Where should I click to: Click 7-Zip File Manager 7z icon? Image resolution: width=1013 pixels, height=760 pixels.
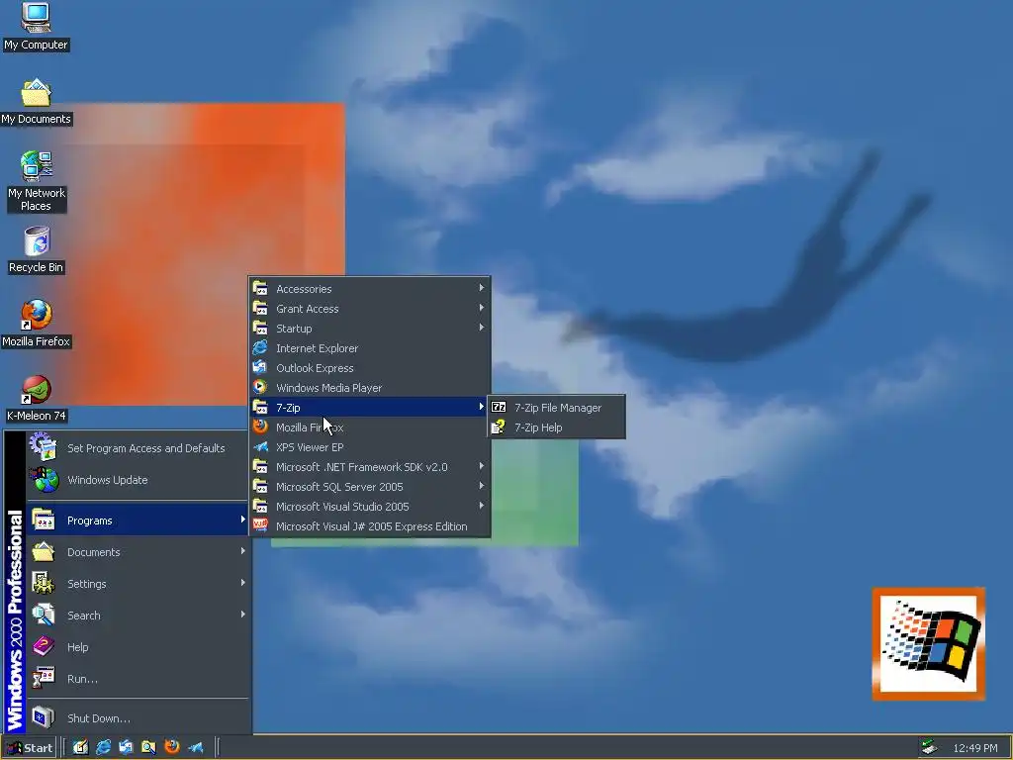tap(499, 407)
